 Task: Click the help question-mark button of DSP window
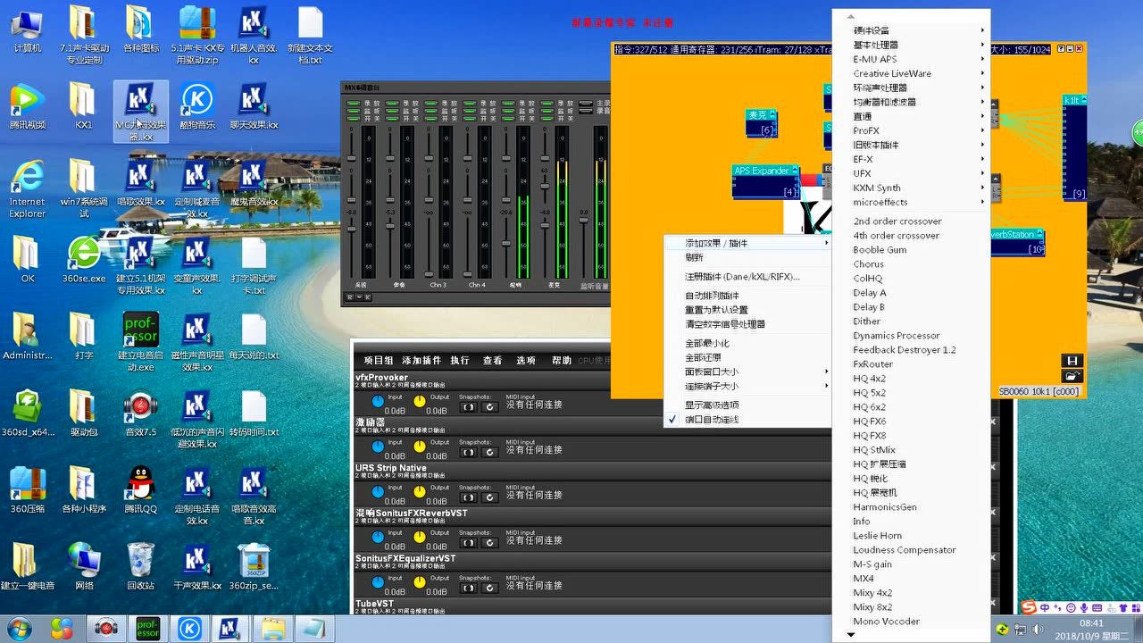coord(1061,49)
